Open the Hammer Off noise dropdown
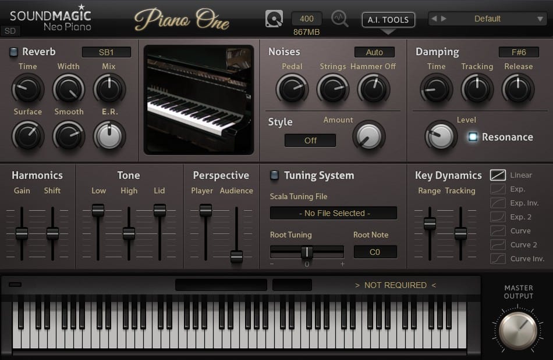Image resolution: width=553 pixels, height=360 pixels. (374, 52)
